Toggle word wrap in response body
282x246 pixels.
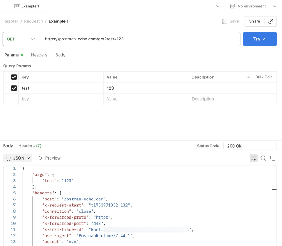coord(253,158)
